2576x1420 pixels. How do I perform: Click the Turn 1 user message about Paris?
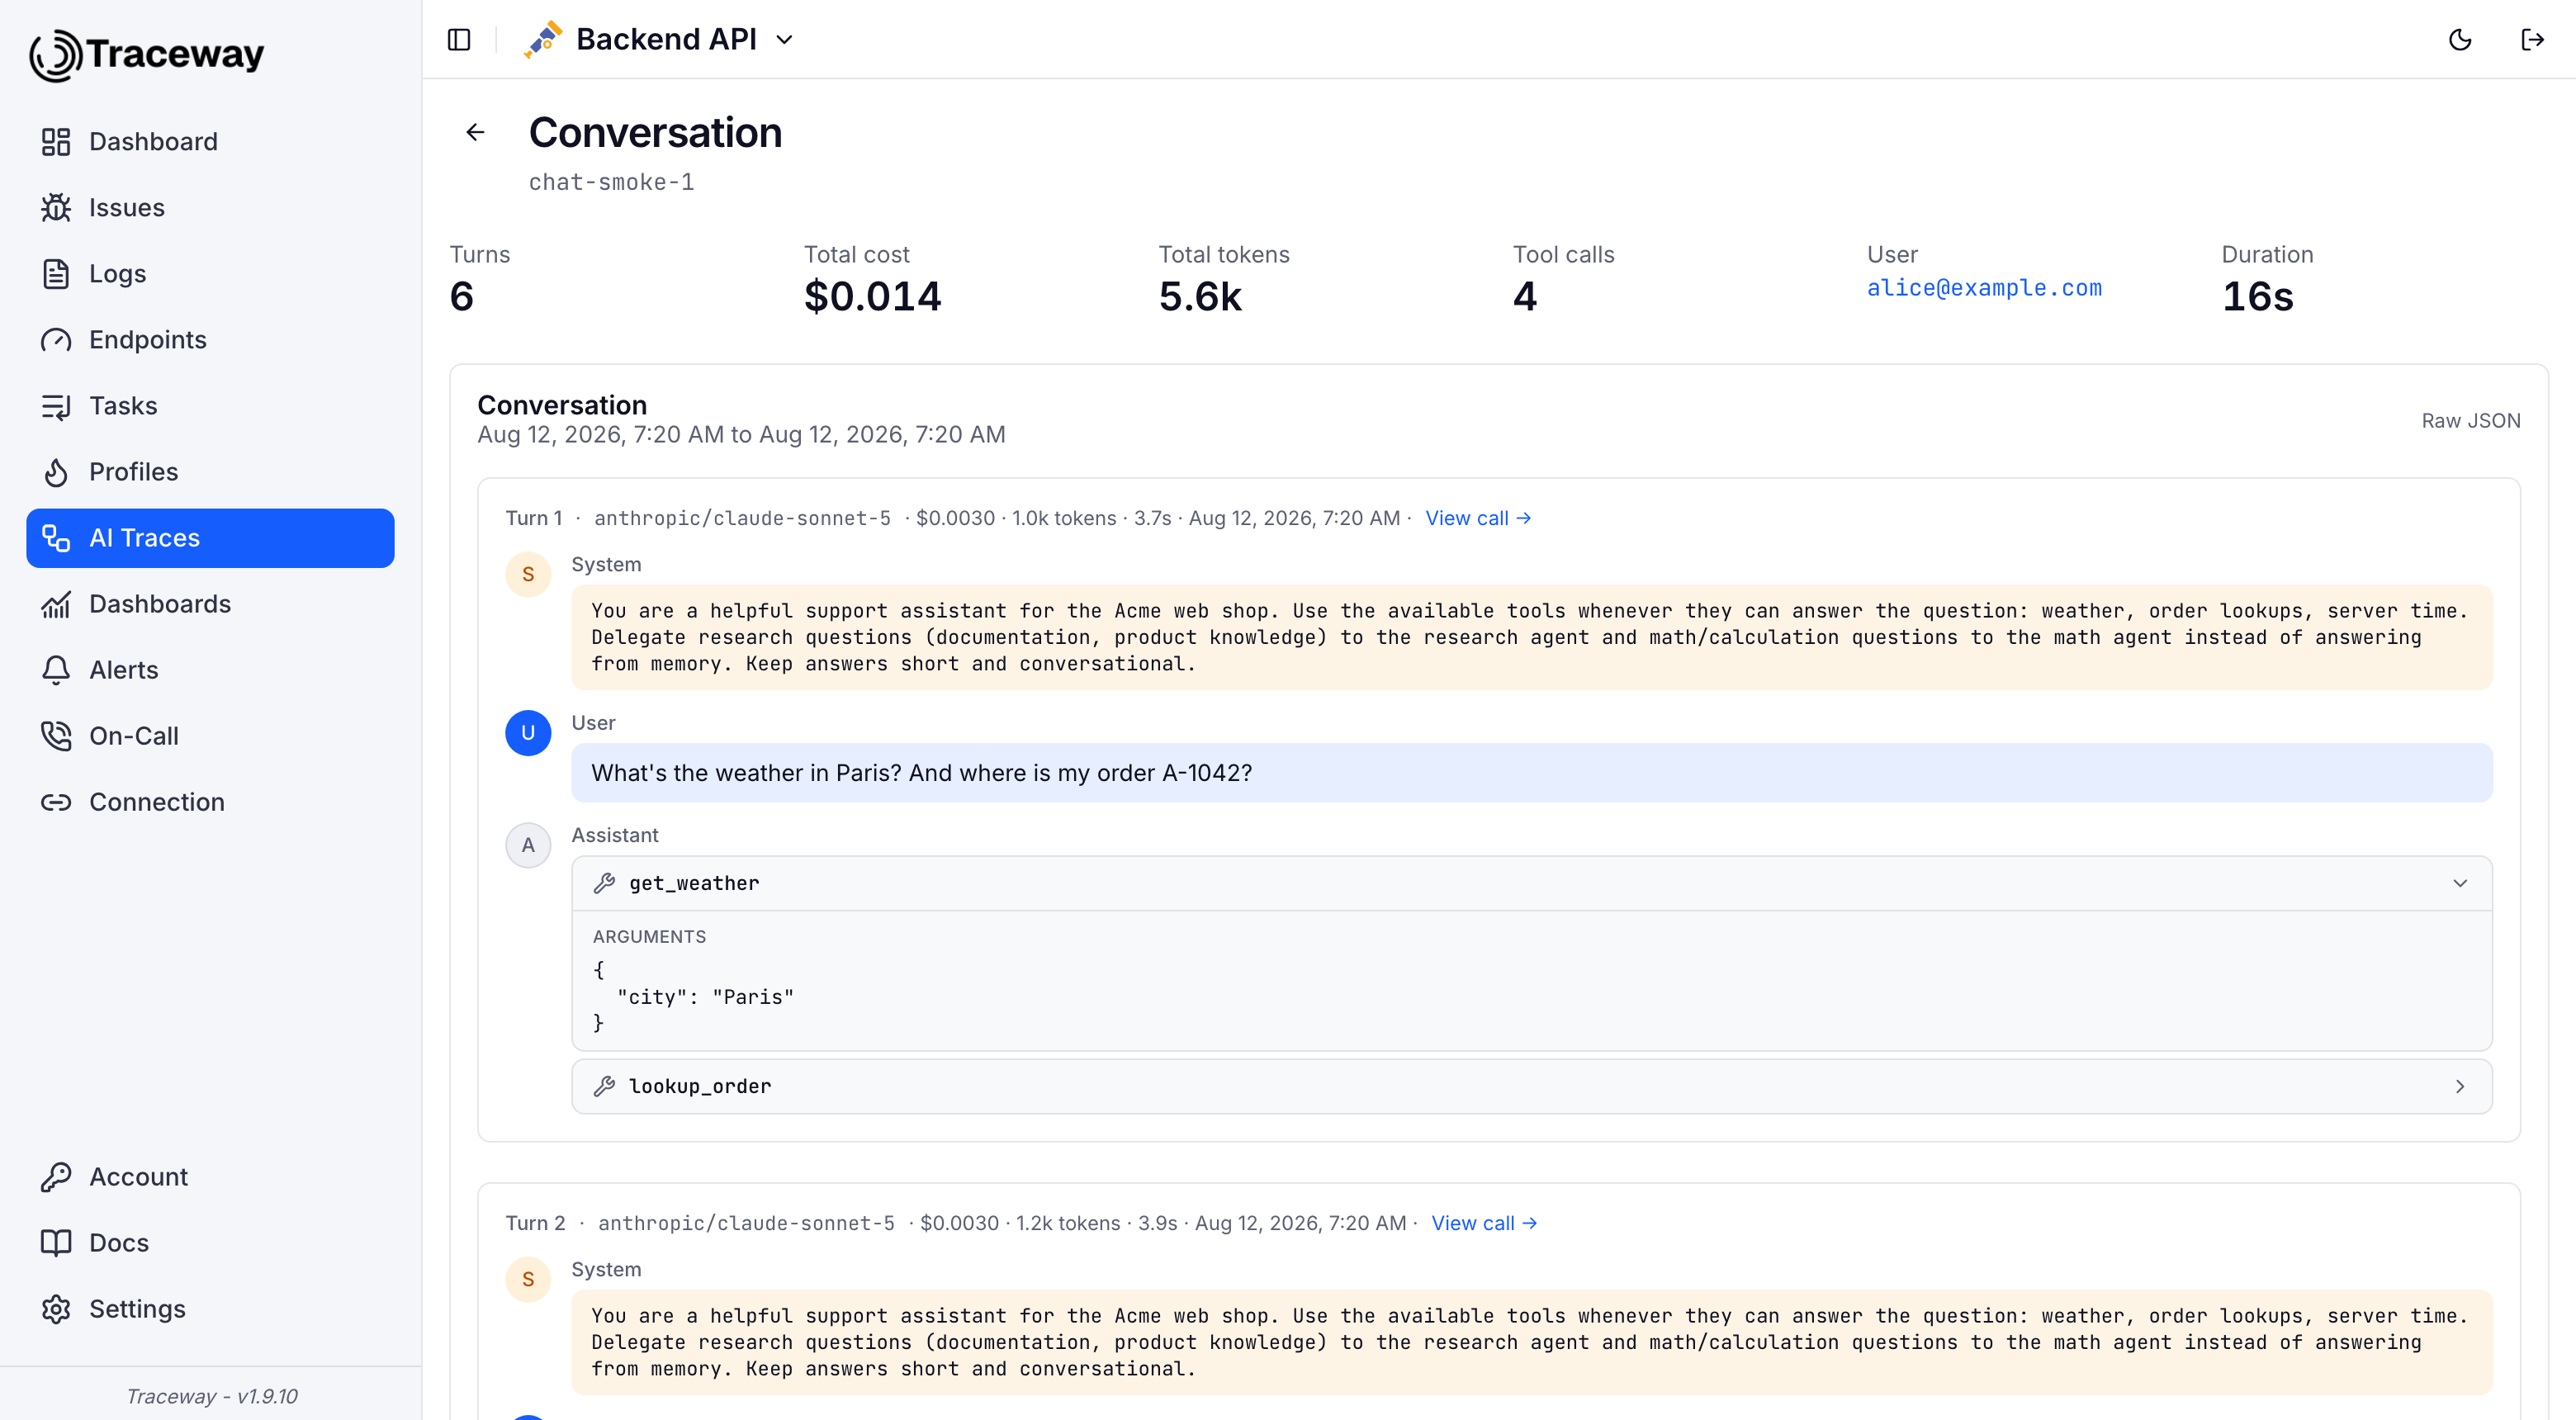[x=1531, y=773]
